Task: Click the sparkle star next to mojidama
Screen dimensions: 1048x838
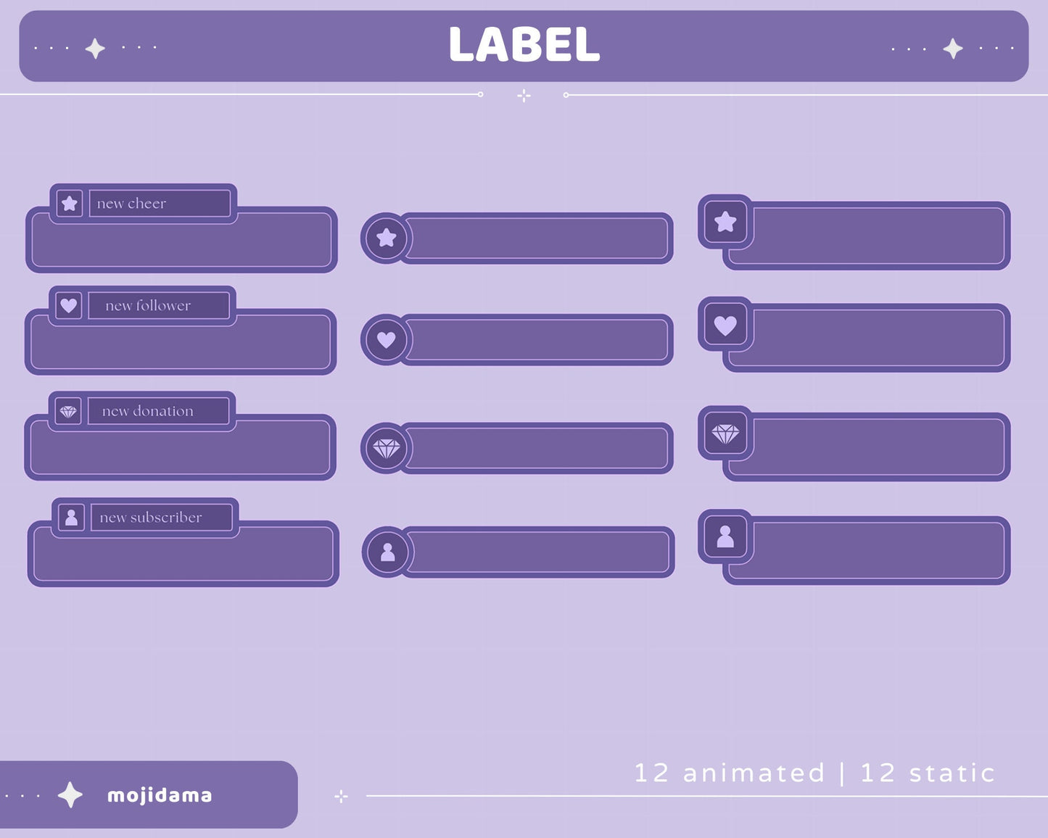Action: coord(70,795)
